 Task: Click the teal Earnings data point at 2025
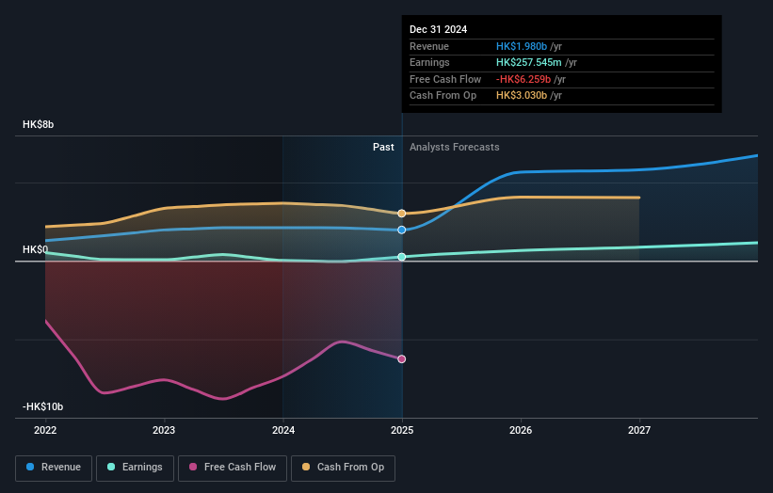(x=402, y=257)
